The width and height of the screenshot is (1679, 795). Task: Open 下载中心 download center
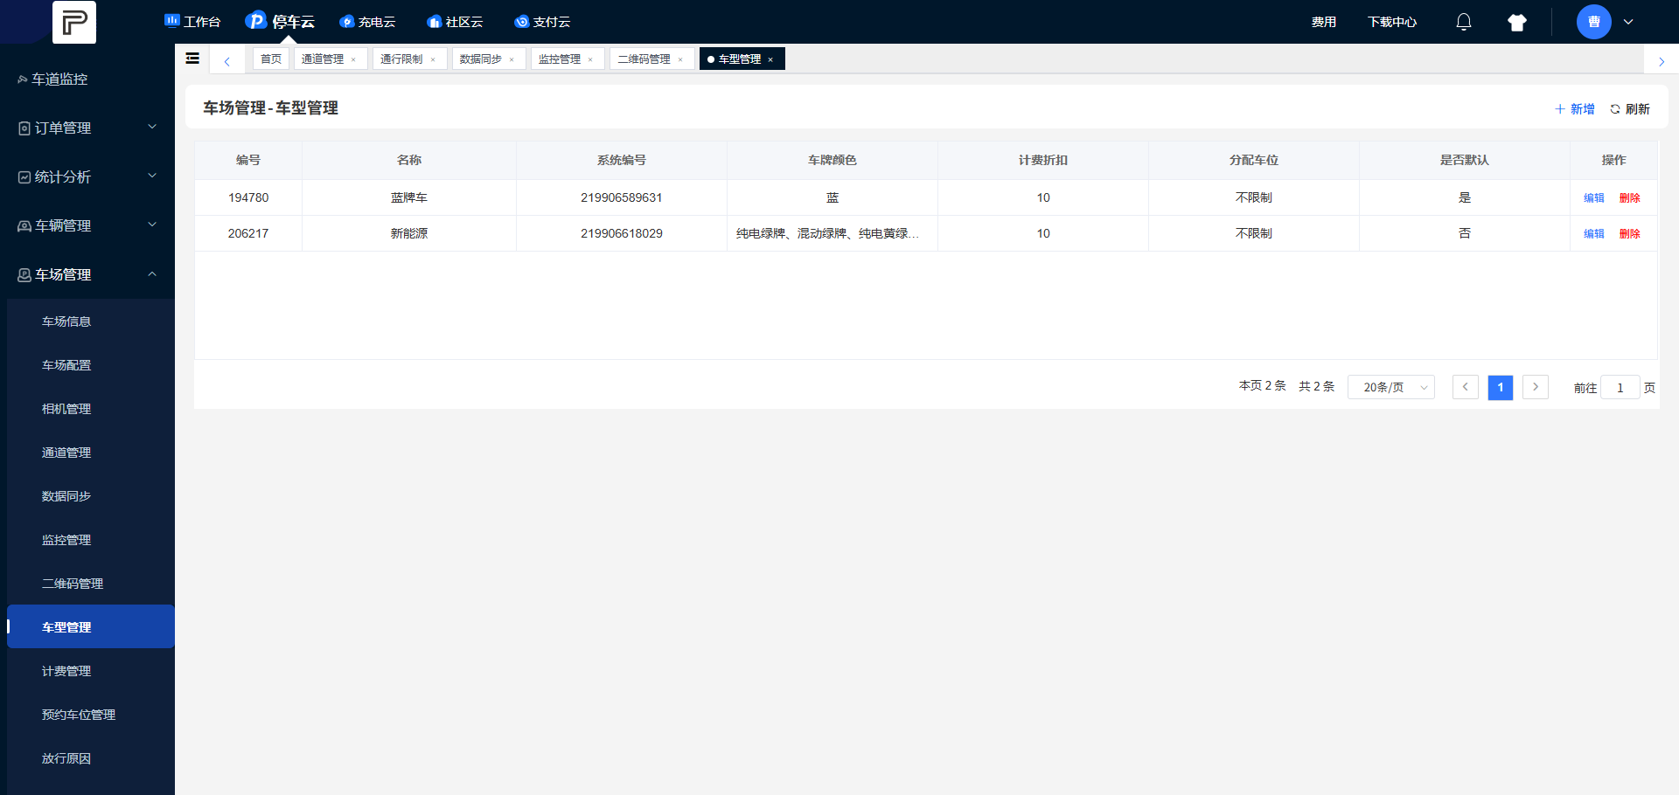tap(1392, 22)
